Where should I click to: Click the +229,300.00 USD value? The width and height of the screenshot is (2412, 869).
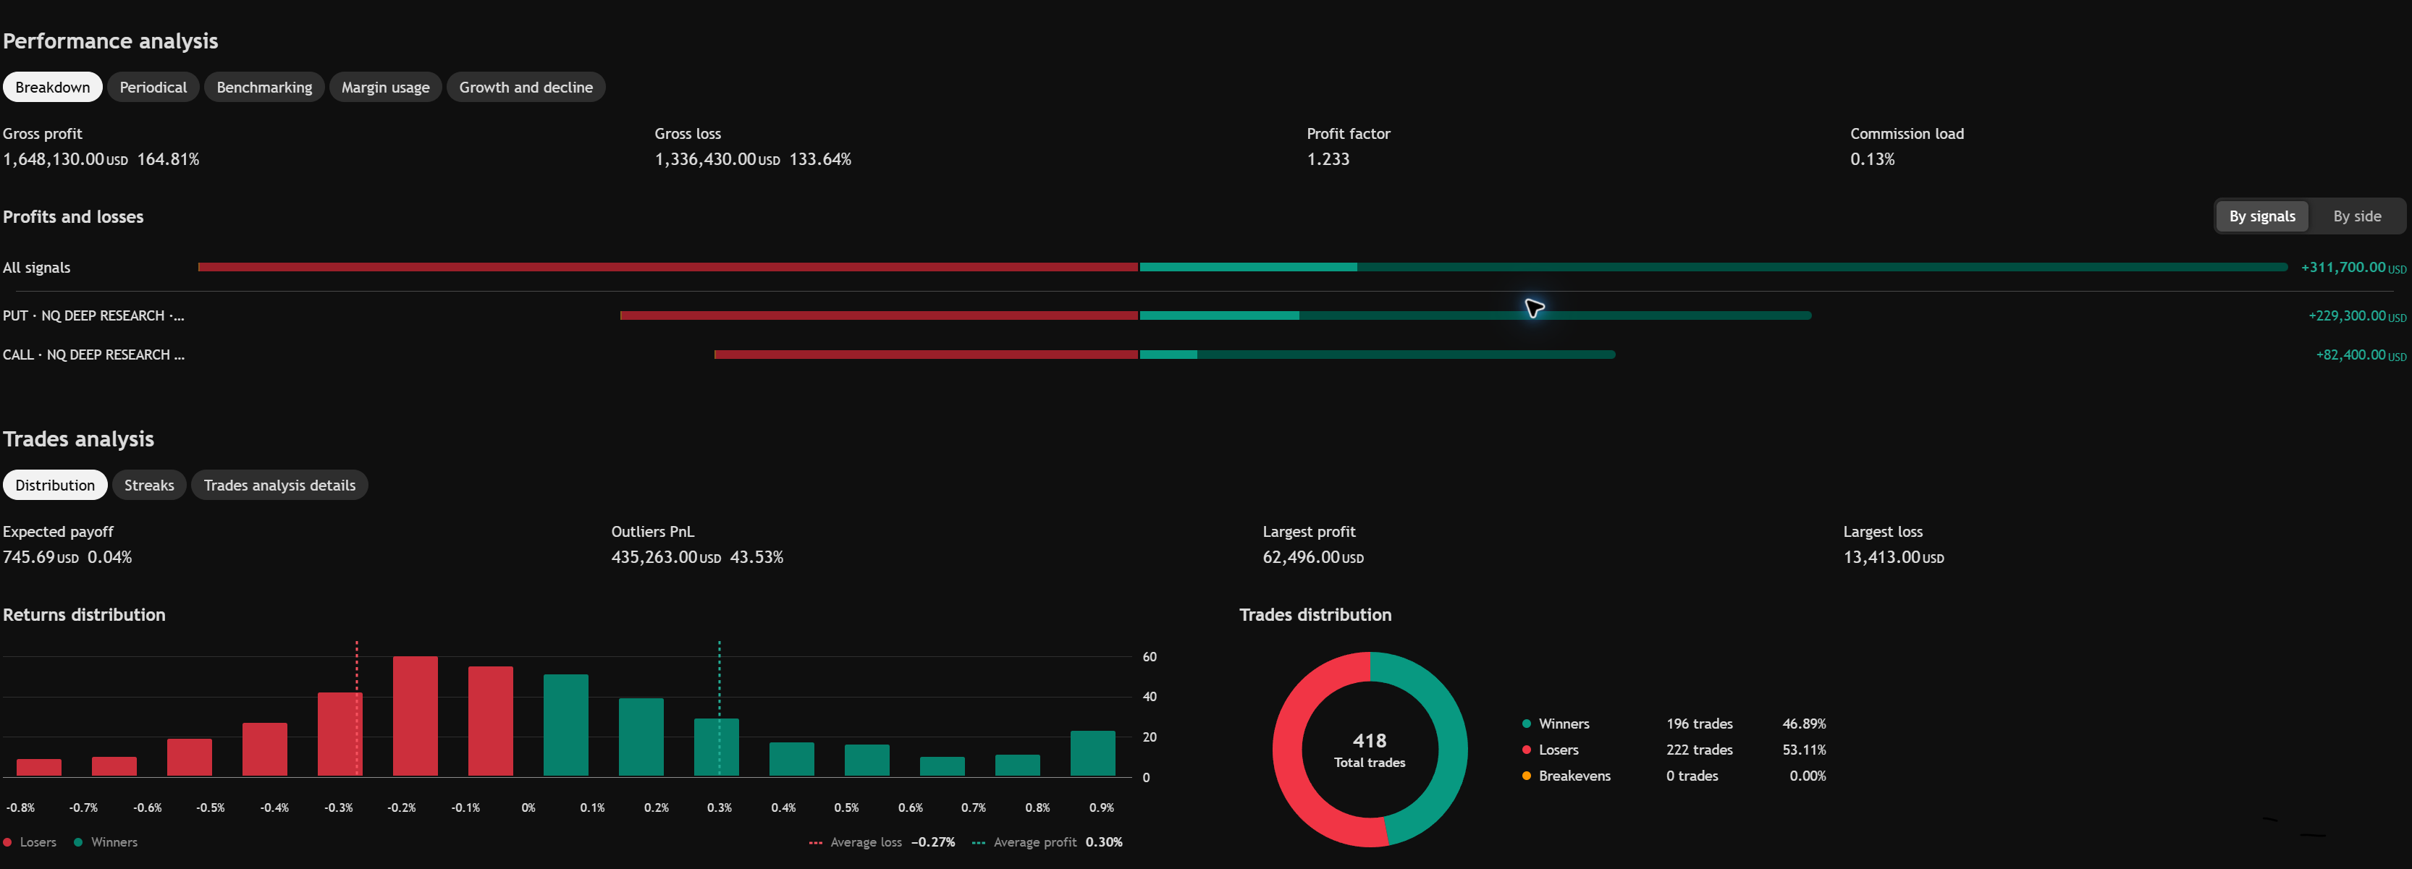(x=2357, y=316)
